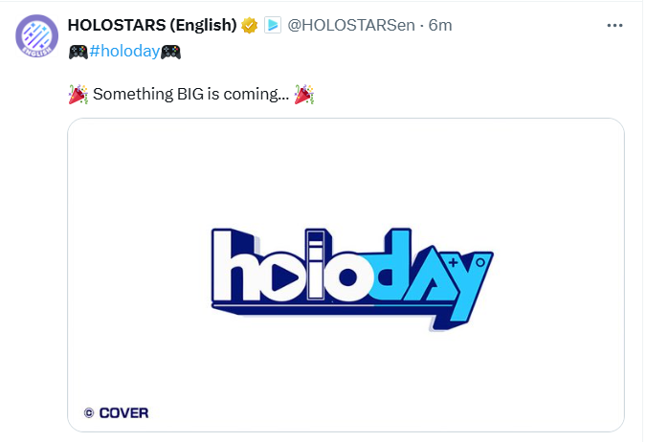Click the dark circle in logo's second o
The height and width of the screenshot is (442, 669).
click(x=348, y=277)
